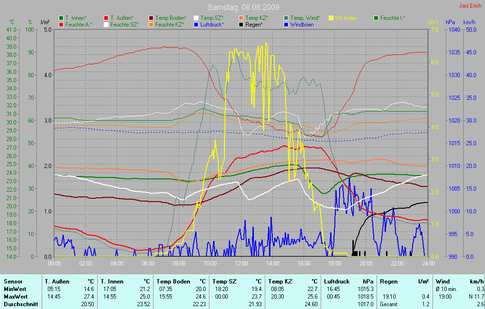The image size is (485, 309).
Task: Select the 'Temp. Wind*' legend label
Action: point(305,18)
